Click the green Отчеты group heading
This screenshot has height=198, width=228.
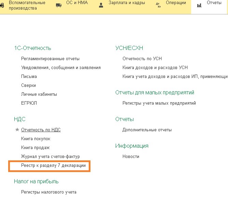(x=125, y=119)
